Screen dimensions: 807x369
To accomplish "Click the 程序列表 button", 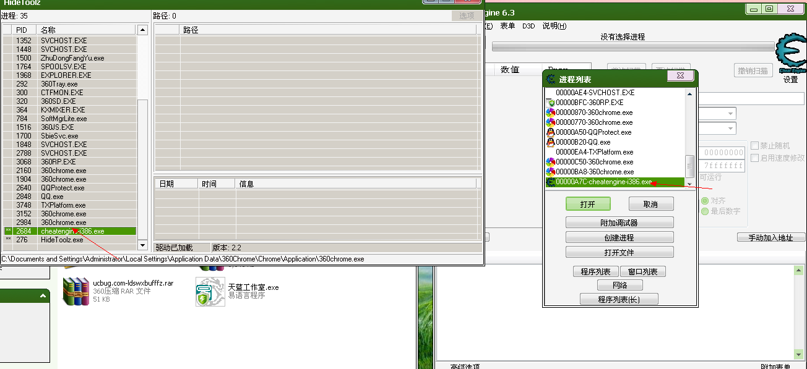I will click(x=595, y=271).
